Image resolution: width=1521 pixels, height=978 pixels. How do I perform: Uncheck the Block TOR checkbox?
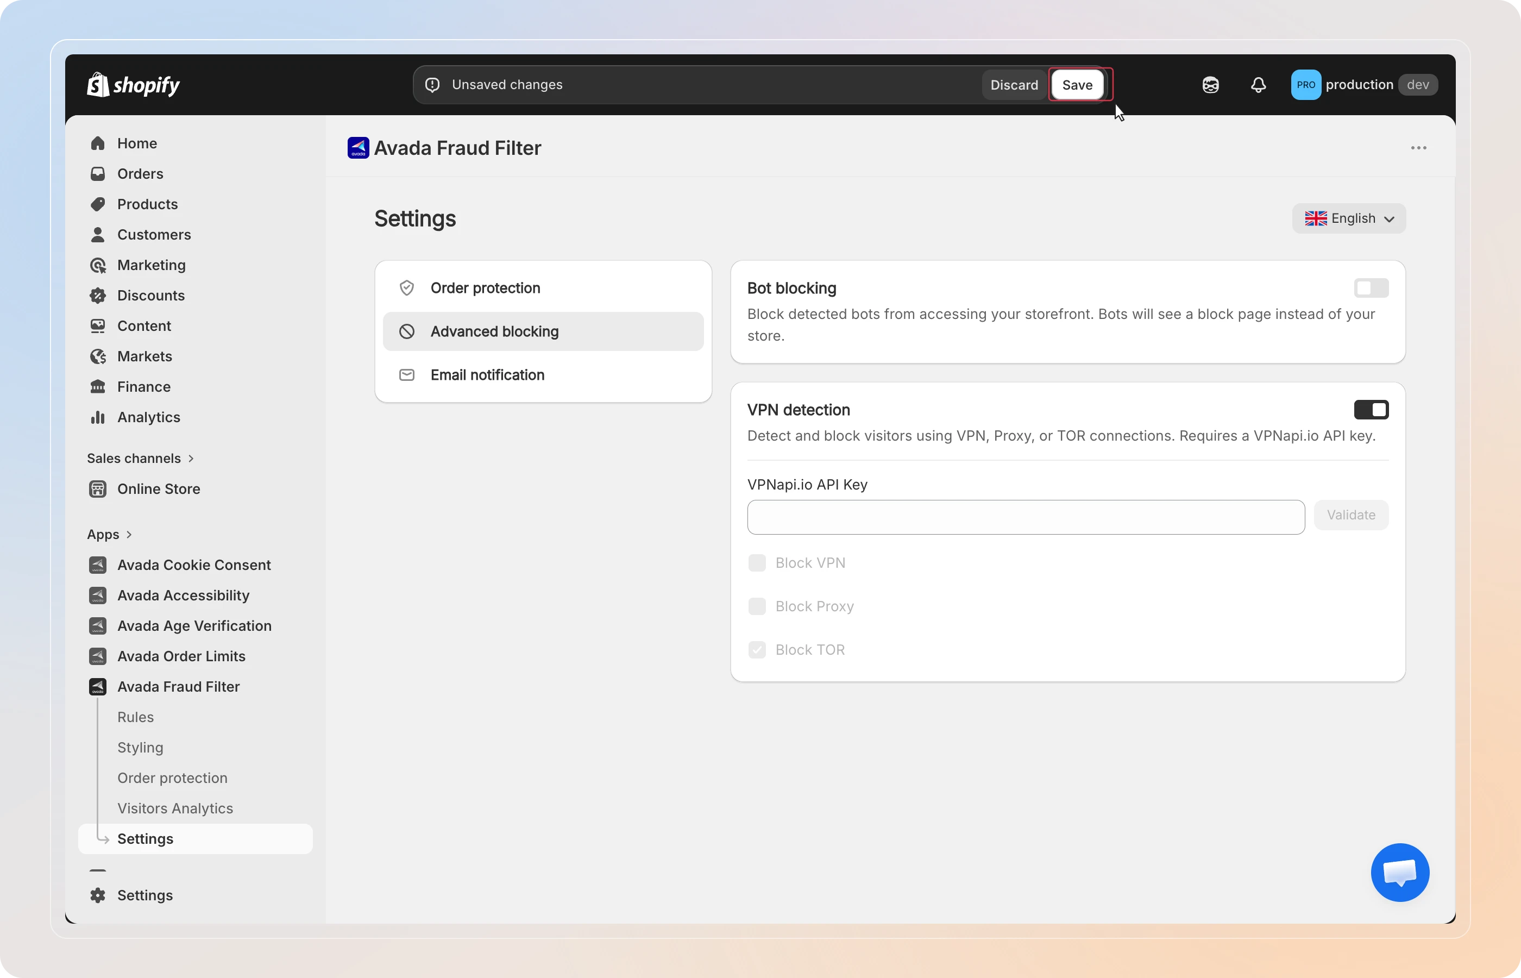pyautogui.click(x=757, y=650)
